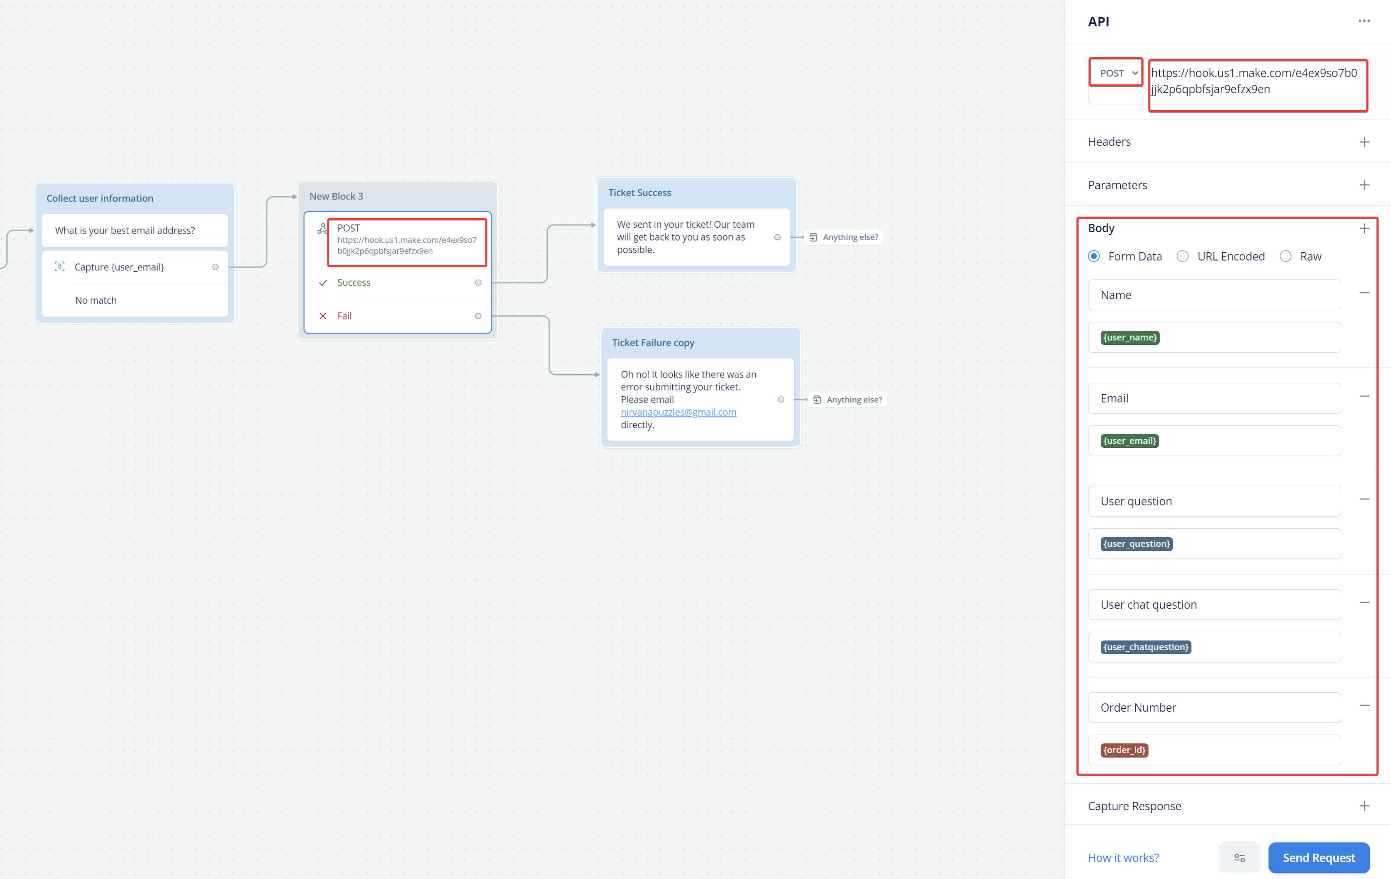This screenshot has height=879, width=1391.
Task: Click the API step icon in New Block 3
Action: click(x=323, y=229)
